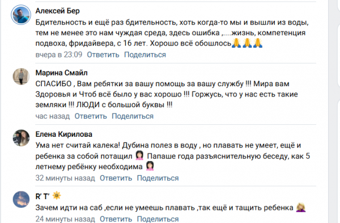Share Алексей Бер's comment via Поделиться
This screenshot has width=340, height=223.
pos(145,54)
